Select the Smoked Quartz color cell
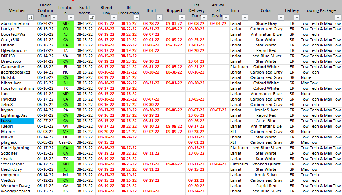Viewport: 342px width, 195px height. click(266, 164)
